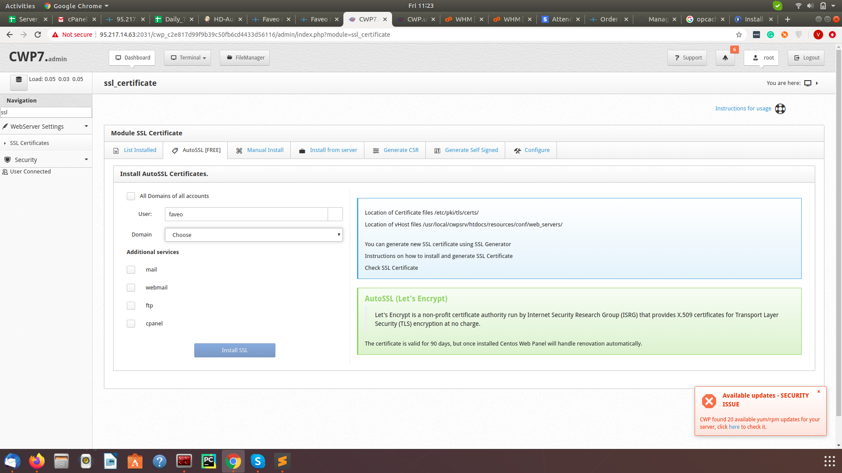The height and width of the screenshot is (473, 842).
Task: Open Firefox from the dock
Action: tap(37, 461)
